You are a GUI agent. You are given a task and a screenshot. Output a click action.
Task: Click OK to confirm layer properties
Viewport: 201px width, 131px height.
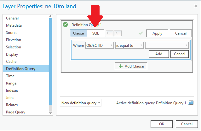tap(162, 124)
